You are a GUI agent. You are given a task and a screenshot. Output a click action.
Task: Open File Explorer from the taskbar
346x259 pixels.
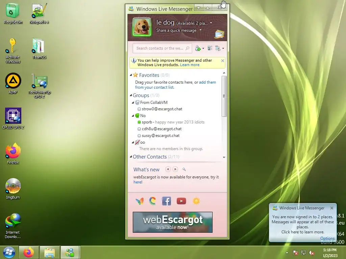point(50,252)
